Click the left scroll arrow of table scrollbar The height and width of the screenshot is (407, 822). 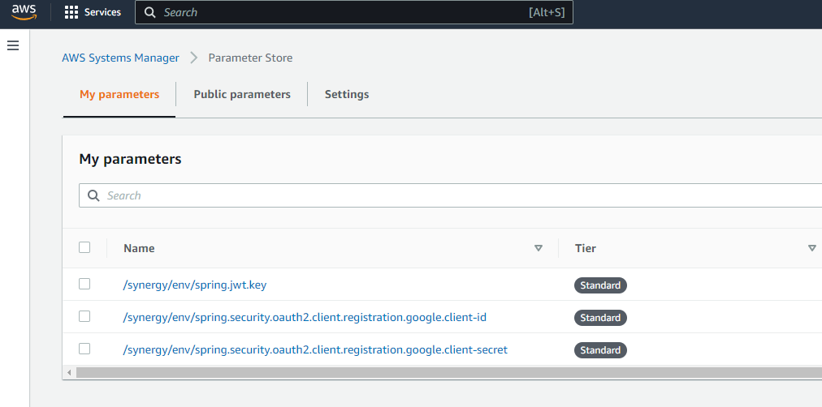coord(69,372)
